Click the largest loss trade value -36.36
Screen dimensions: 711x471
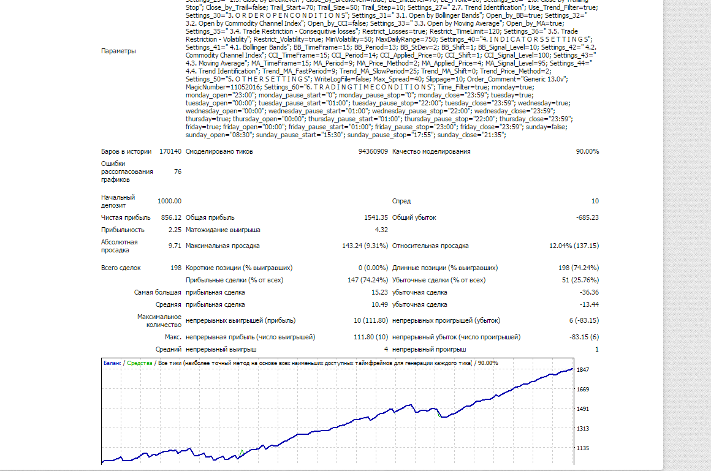[589, 292]
